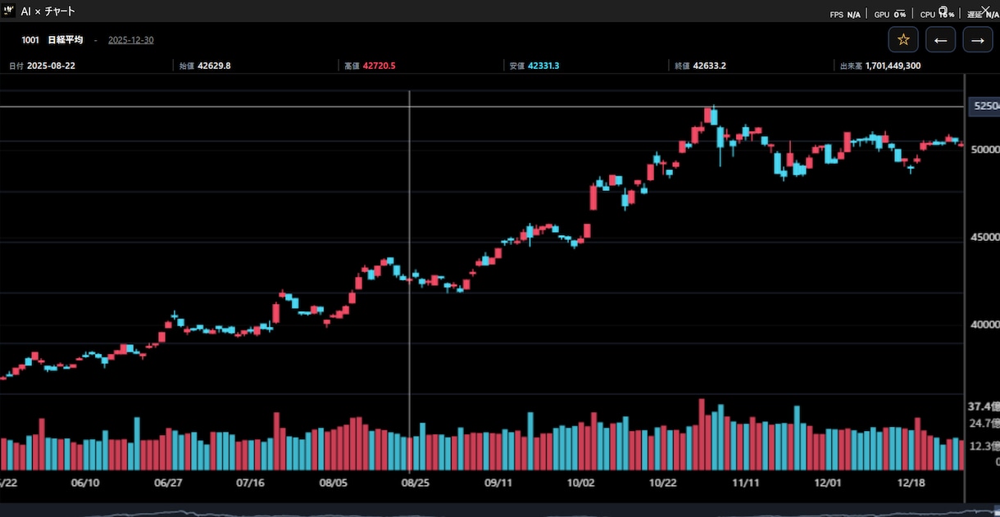This screenshot has height=517, width=1000.
Task: Click the 12/18 date axis label
Action: click(911, 483)
